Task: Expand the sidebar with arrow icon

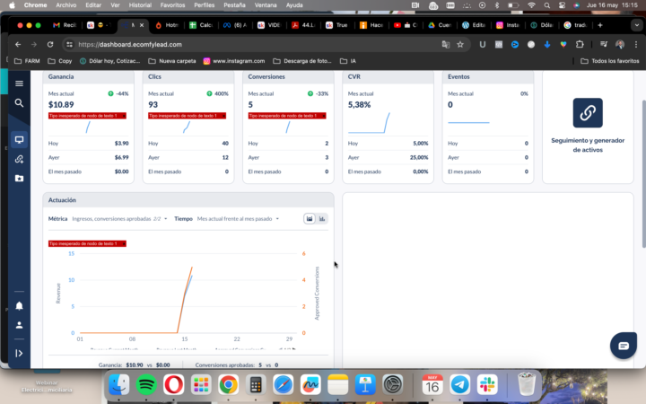Action: 19,354
